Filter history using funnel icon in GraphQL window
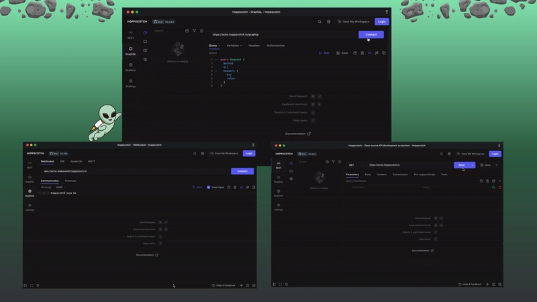 click(x=194, y=31)
